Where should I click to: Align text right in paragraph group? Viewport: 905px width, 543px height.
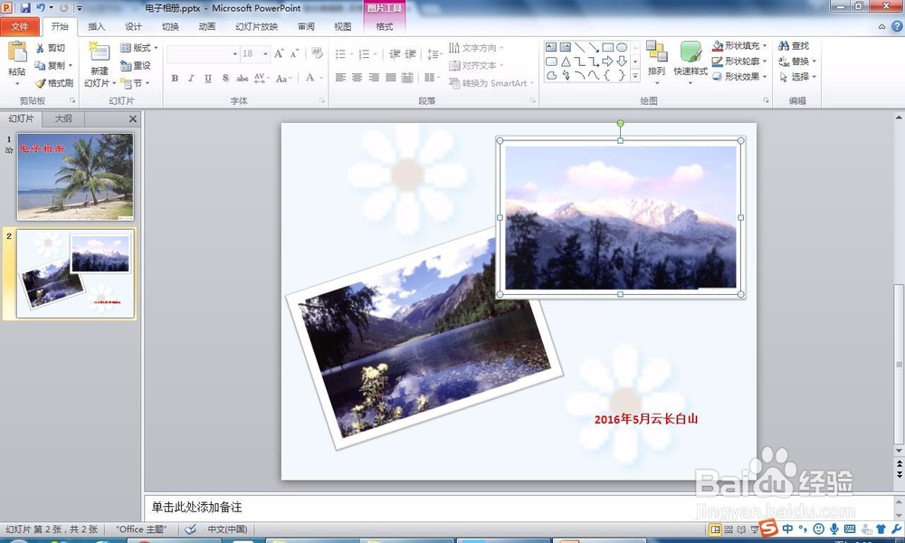(374, 77)
